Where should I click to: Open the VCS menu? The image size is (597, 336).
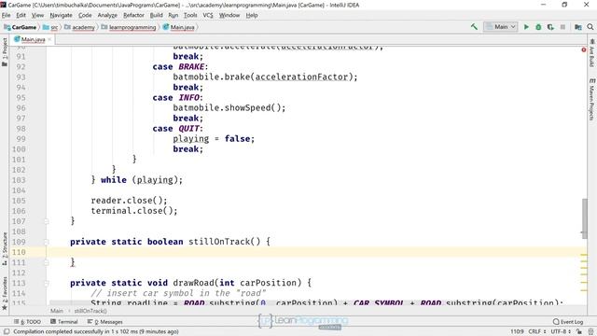(208, 15)
